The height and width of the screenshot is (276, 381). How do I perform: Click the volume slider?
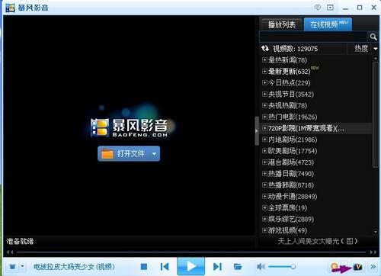282,266
